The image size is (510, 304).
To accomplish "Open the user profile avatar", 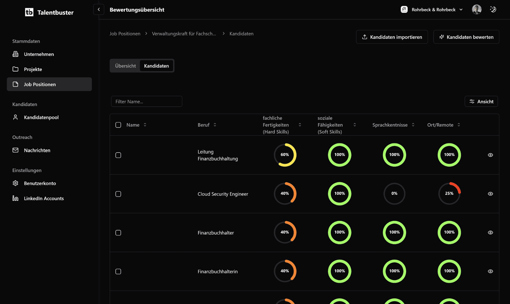I will tap(477, 10).
